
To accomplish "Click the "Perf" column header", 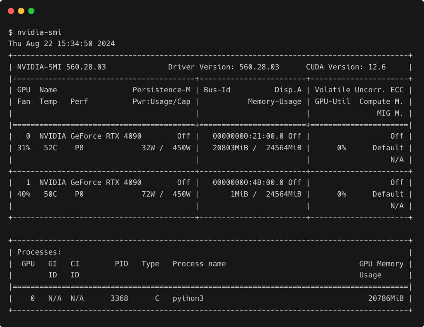I will 79,101.
